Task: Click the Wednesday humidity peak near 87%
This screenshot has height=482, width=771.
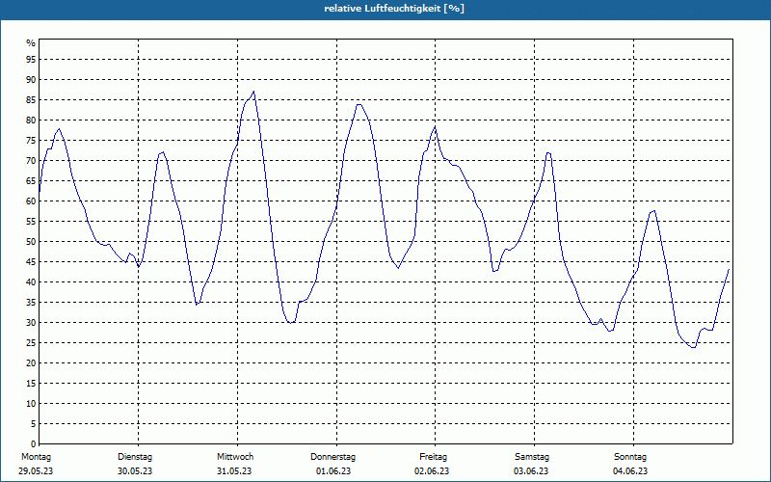Action: (253, 92)
